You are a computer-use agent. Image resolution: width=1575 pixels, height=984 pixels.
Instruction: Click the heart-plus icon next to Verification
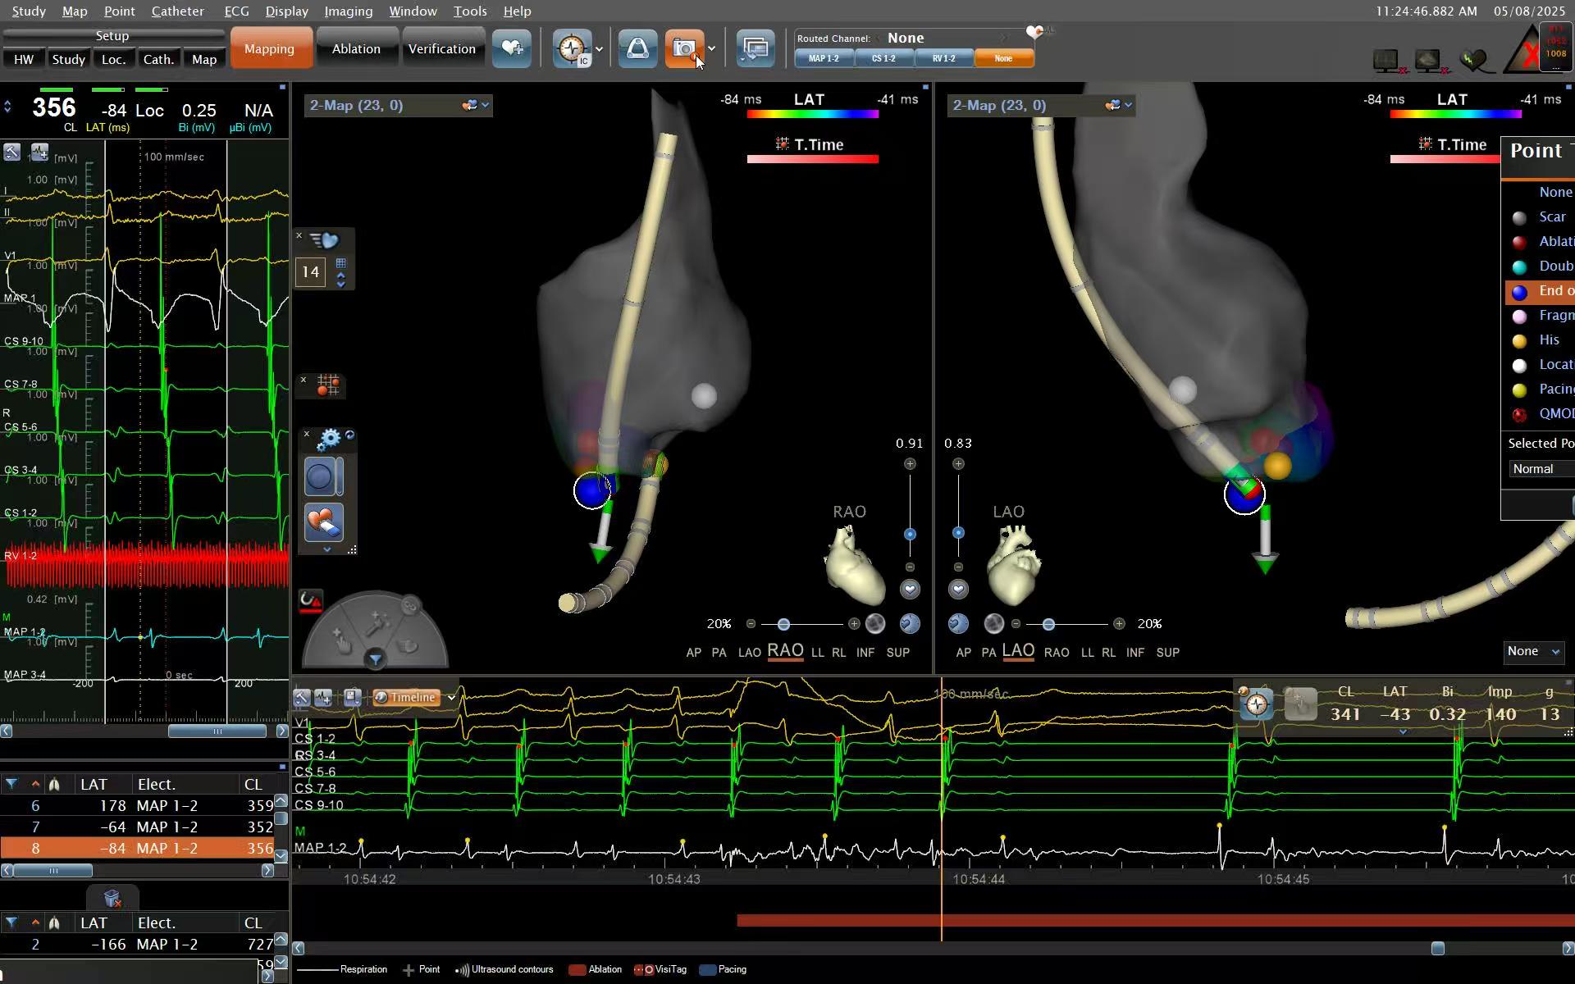[512, 49]
